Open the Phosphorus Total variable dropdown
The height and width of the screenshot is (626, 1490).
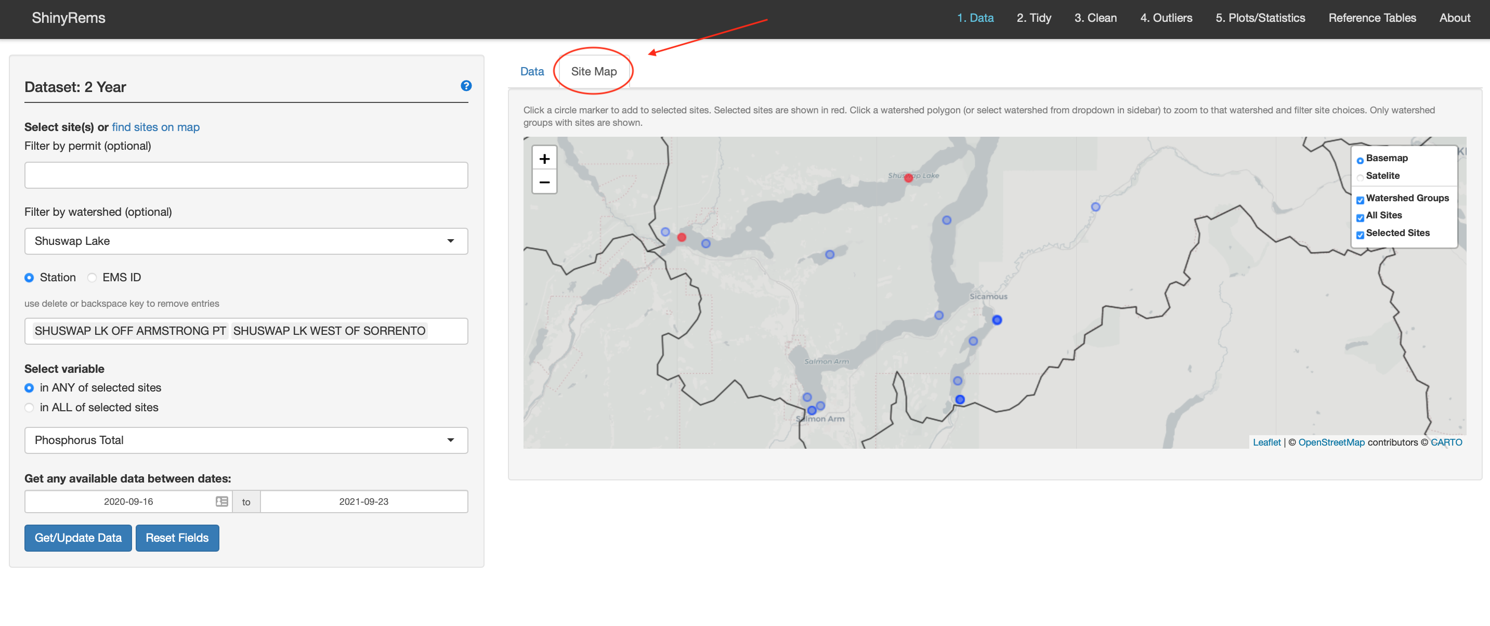coord(246,440)
